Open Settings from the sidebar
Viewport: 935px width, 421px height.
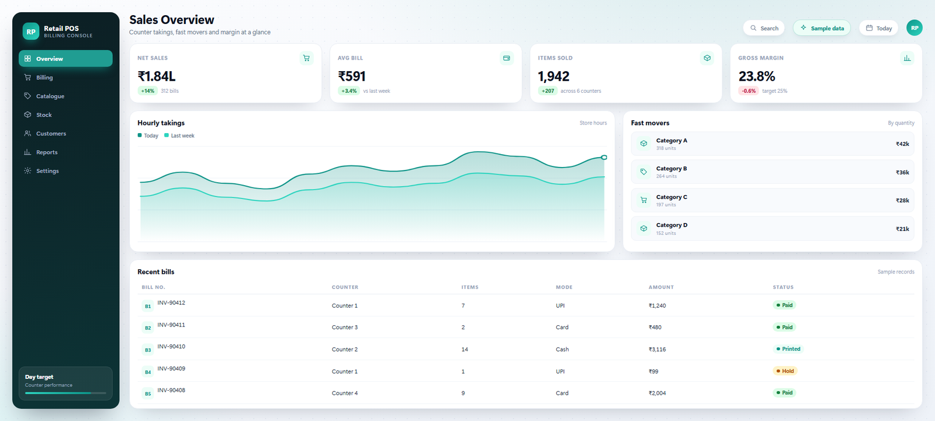coord(65,171)
